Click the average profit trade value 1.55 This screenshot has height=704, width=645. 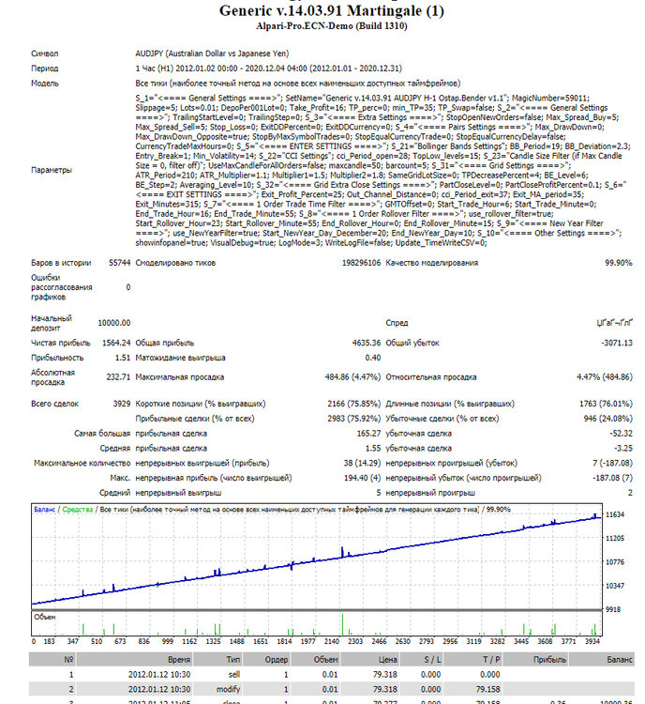(373, 448)
